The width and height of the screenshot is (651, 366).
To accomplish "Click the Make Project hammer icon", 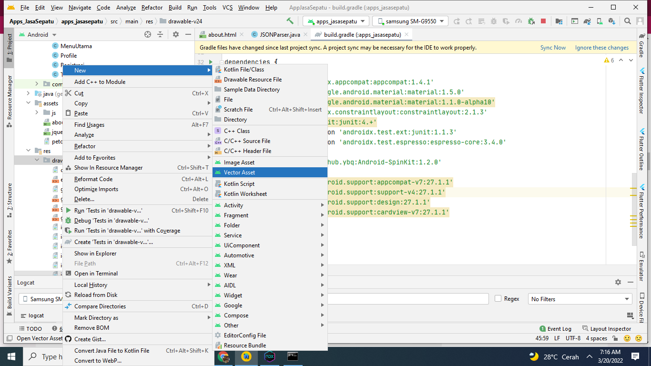I will click(x=290, y=21).
